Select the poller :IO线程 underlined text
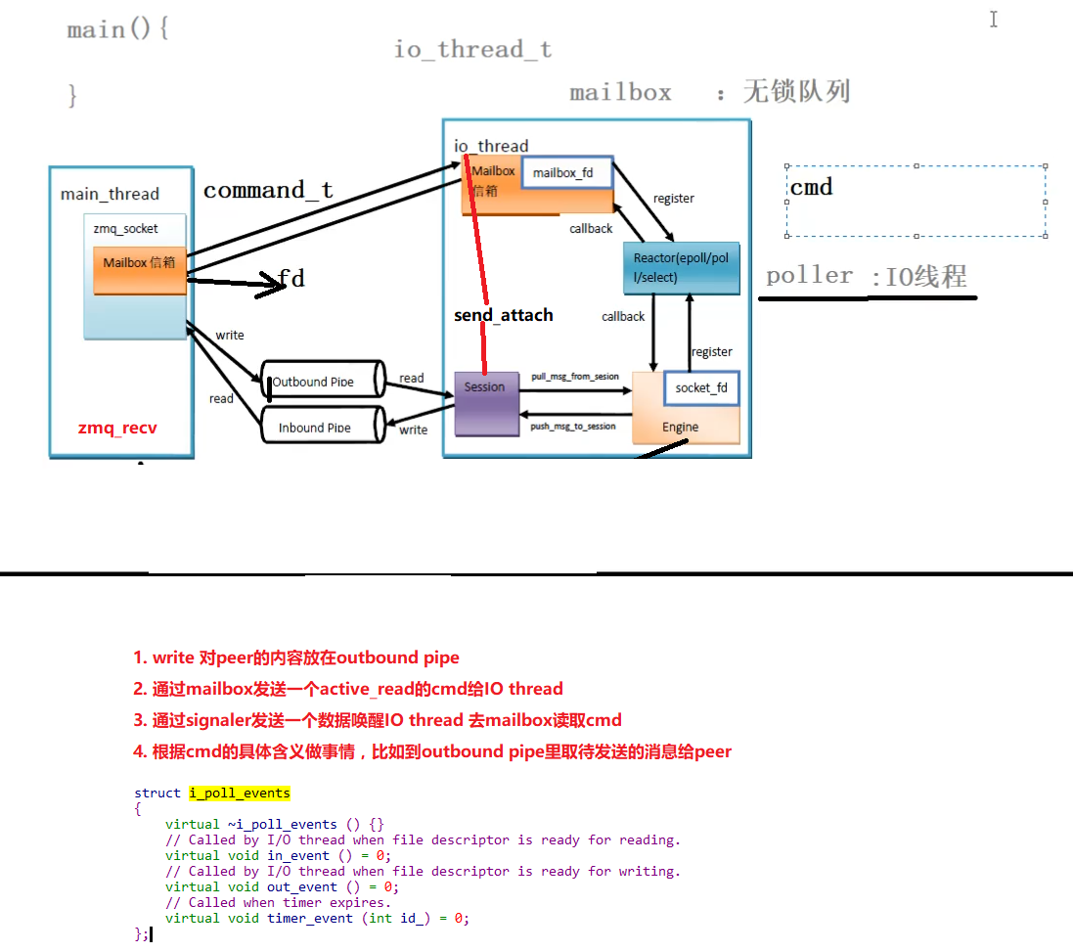 [866, 275]
